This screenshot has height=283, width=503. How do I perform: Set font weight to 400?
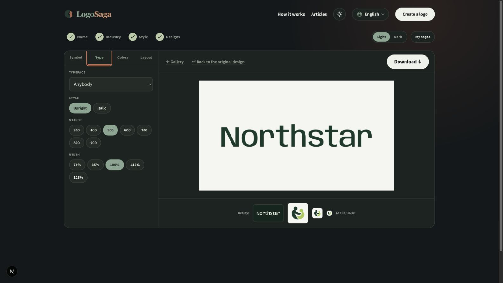pyautogui.click(x=93, y=130)
